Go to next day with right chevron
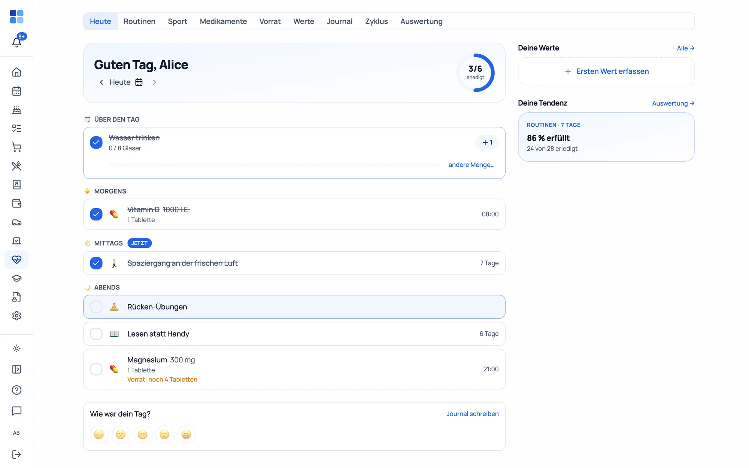 (154, 82)
